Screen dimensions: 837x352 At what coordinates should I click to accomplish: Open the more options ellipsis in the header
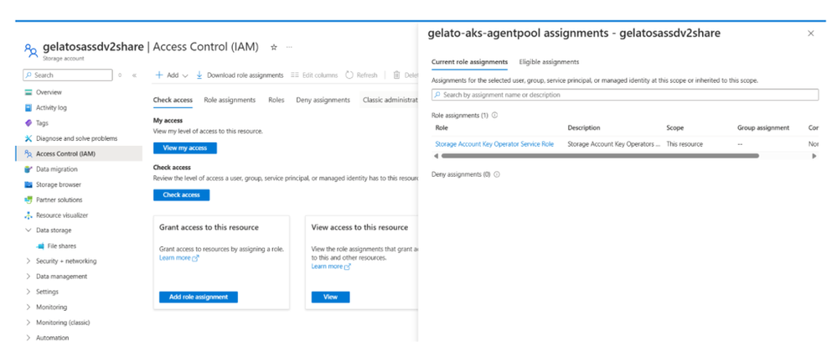point(289,47)
